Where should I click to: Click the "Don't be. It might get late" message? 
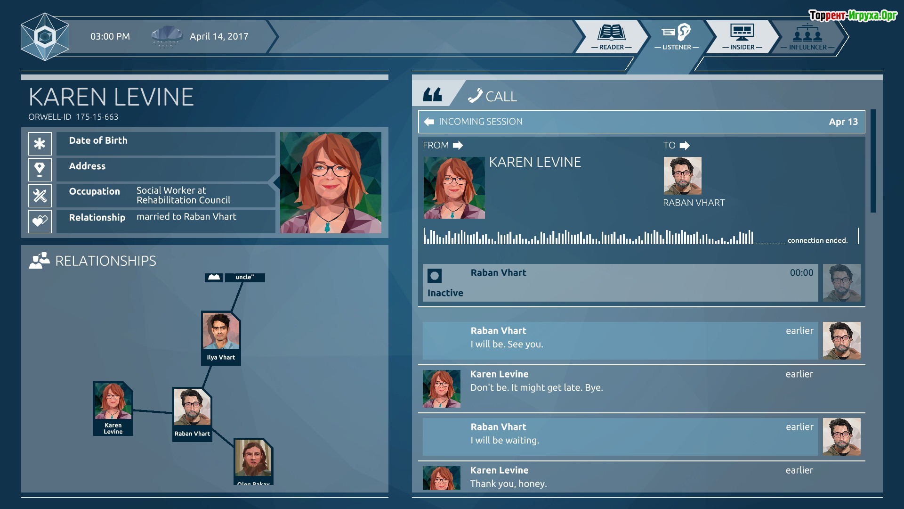click(536, 387)
